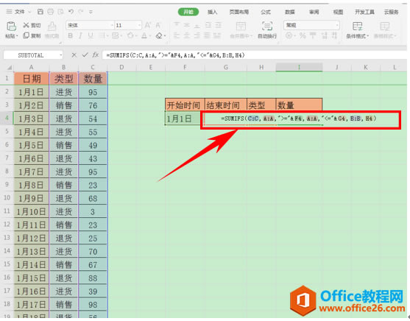Click the align left icon
The image size is (410, 321).
pyautogui.click(x=177, y=35)
